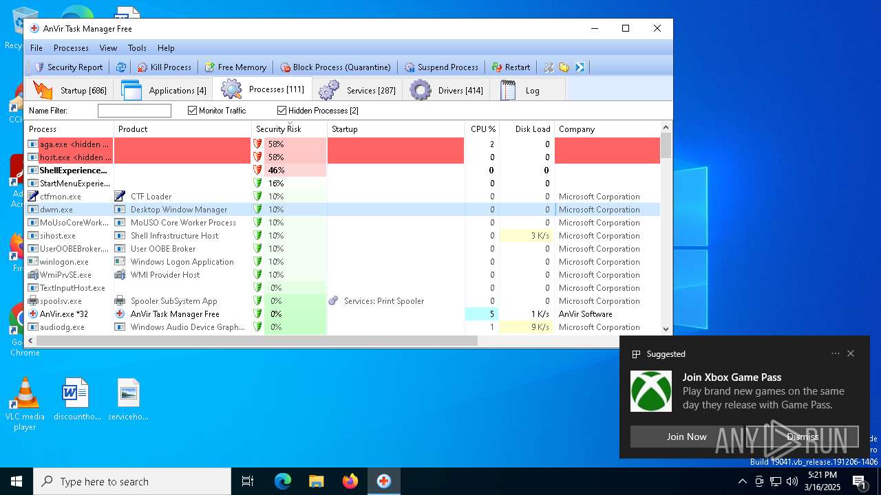
Task: Click the process list scroll-down arrow
Action: point(666,329)
